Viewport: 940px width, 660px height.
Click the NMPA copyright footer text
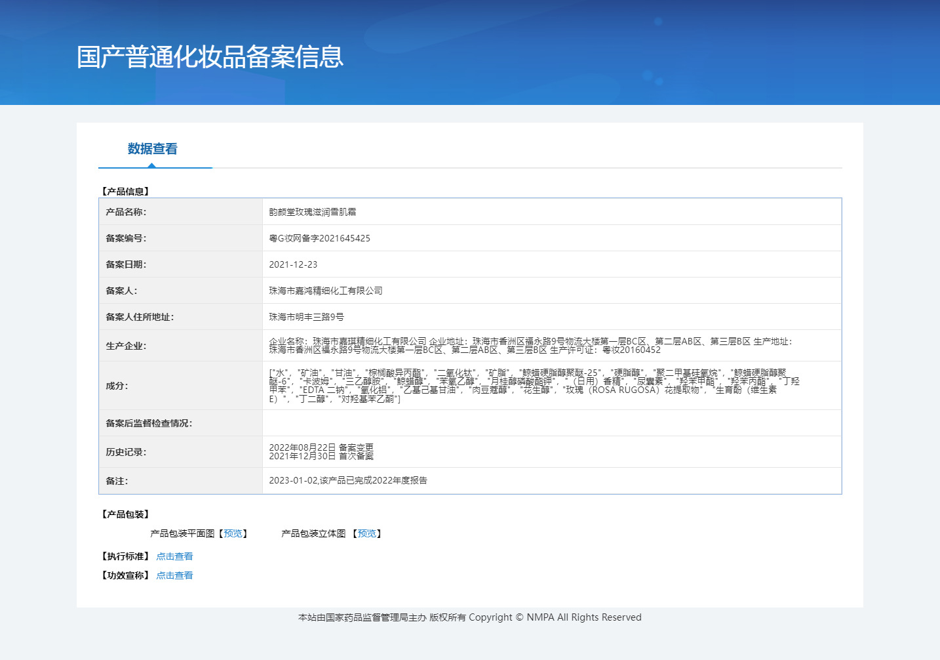470,617
